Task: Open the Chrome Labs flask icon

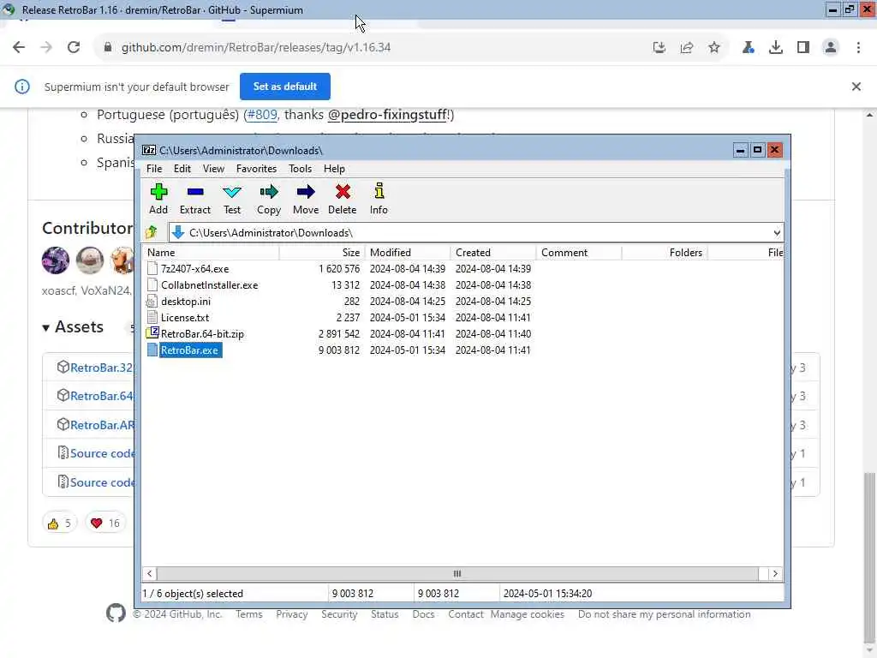Action: (748, 48)
